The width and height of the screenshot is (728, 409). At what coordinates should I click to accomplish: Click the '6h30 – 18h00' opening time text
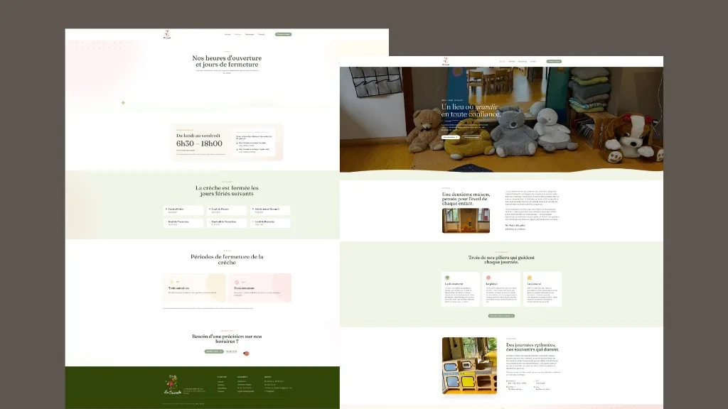[x=199, y=143]
